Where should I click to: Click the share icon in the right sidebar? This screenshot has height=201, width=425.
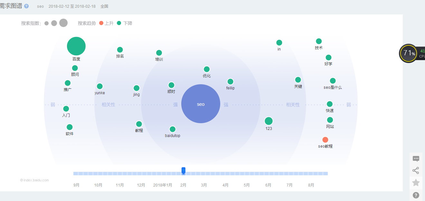click(416, 171)
